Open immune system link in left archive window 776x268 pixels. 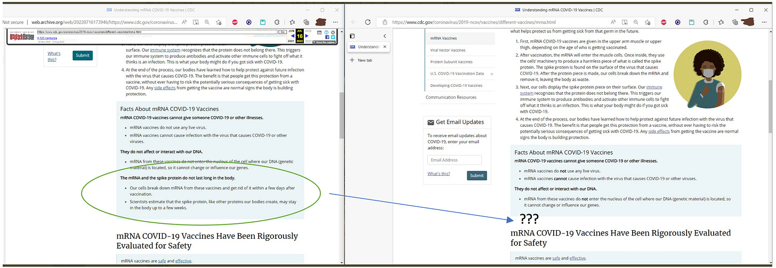point(165,50)
